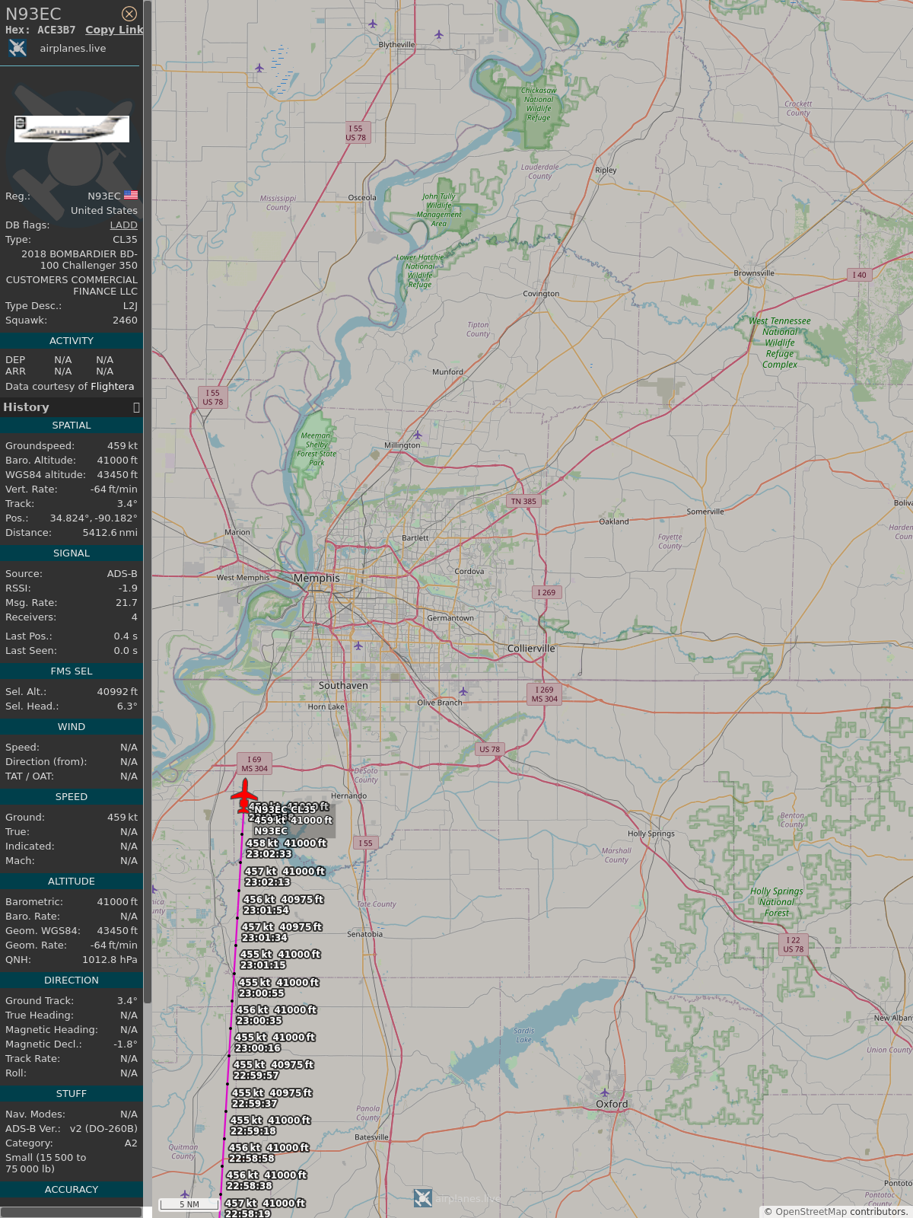Click the WGS84 altitude 43450 ft in SPATIAL
This screenshot has width=913, height=1218.
point(117,474)
